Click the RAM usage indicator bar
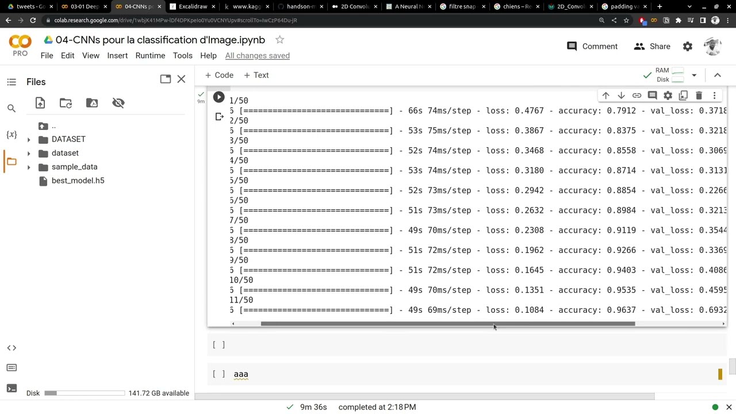This screenshot has width=736, height=414. [677, 71]
